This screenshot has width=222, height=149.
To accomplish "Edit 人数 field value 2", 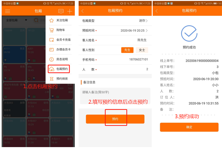I will pyautogui.click(x=115, y=70).
